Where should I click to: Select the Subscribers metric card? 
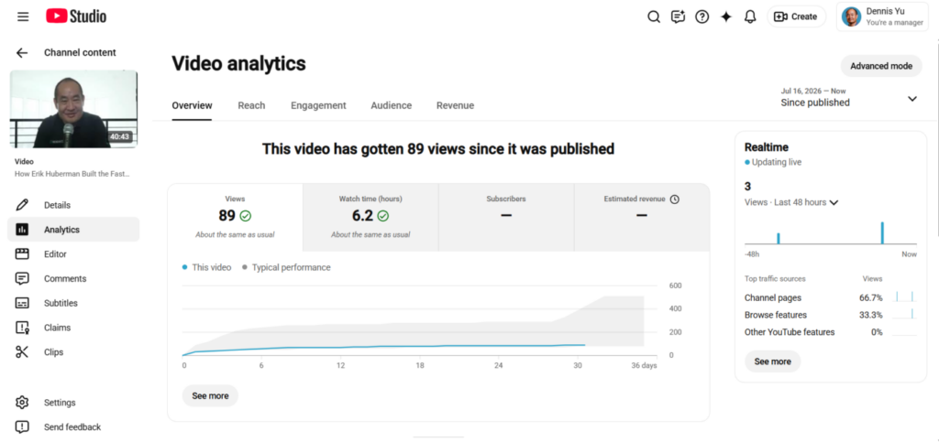point(506,217)
